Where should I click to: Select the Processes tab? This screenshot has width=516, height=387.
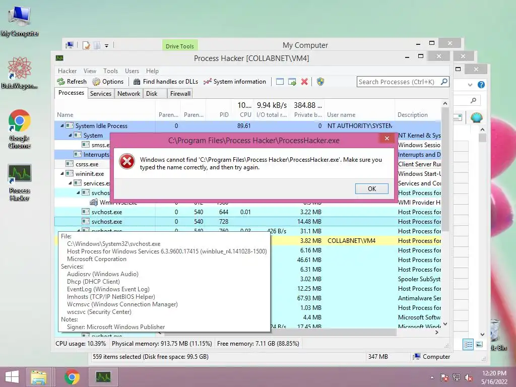pos(71,93)
